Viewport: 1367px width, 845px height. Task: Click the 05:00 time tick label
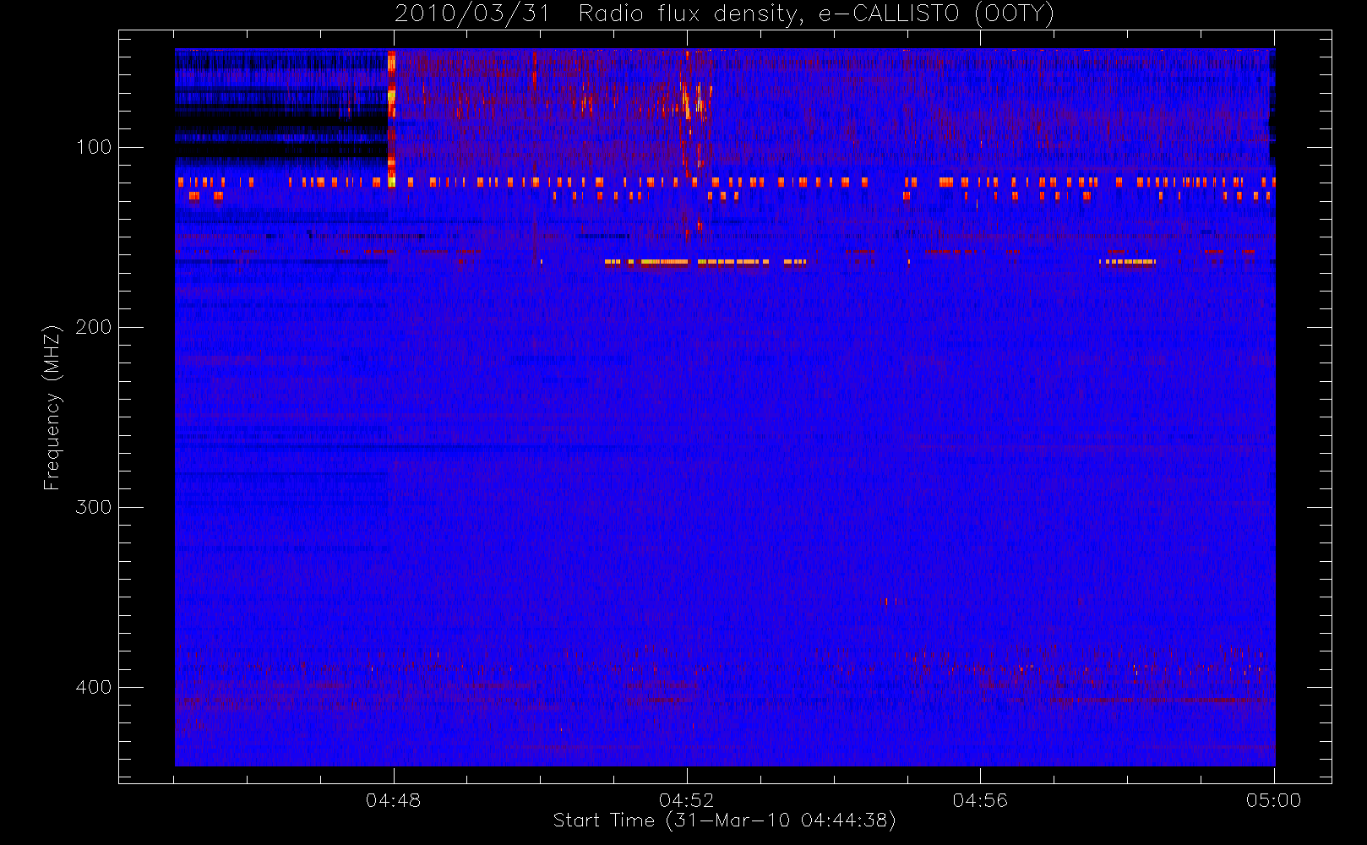[1273, 800]
